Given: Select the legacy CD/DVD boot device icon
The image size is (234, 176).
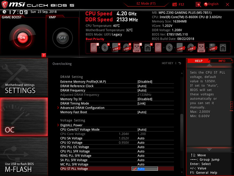Looking at the screenshot, I should (169, 48).
